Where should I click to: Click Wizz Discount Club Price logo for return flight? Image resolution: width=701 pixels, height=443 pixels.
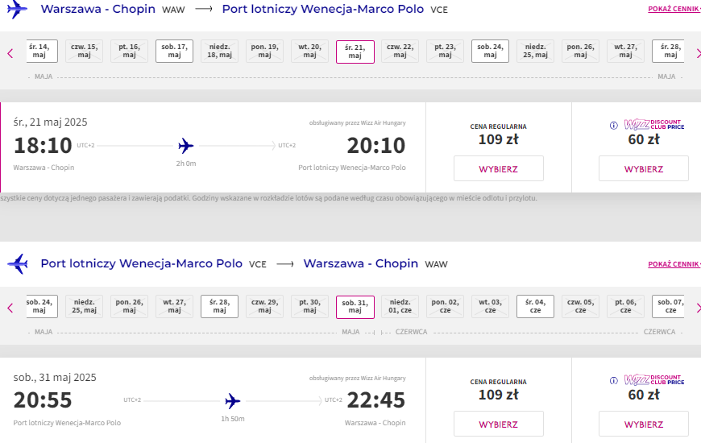tap(654, 379)
